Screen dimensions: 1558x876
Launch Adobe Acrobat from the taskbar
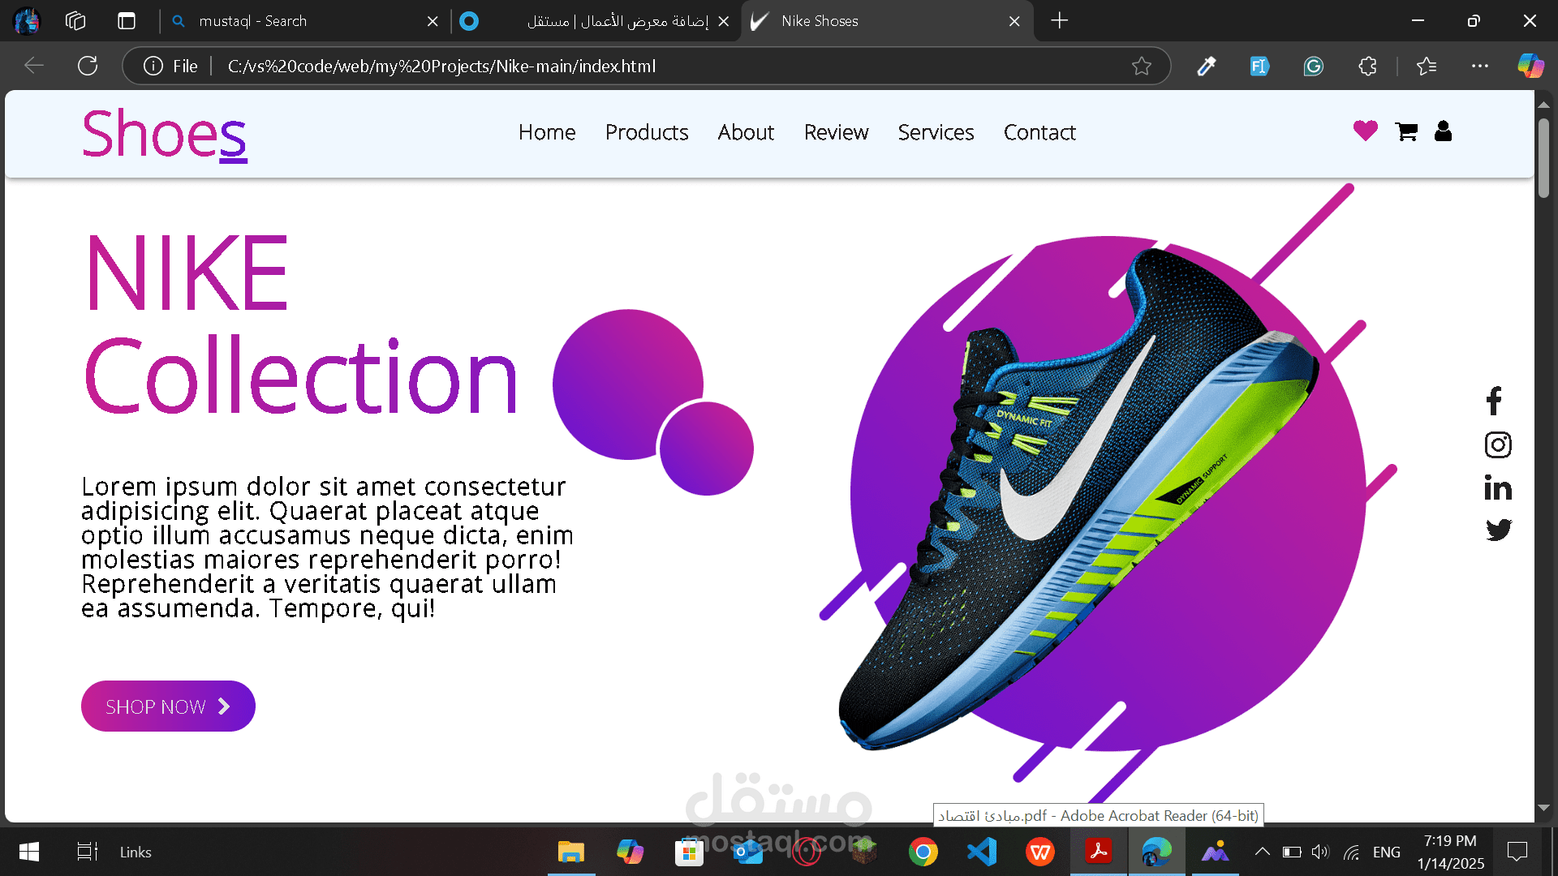point(1100,852)
